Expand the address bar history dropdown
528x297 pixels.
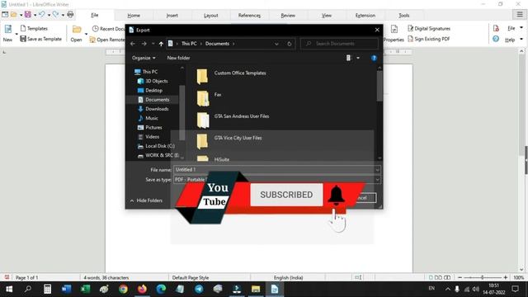[x=276, y=44]
